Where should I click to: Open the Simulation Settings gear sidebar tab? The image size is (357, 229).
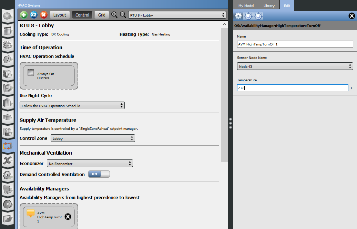(x=7, y=175)
